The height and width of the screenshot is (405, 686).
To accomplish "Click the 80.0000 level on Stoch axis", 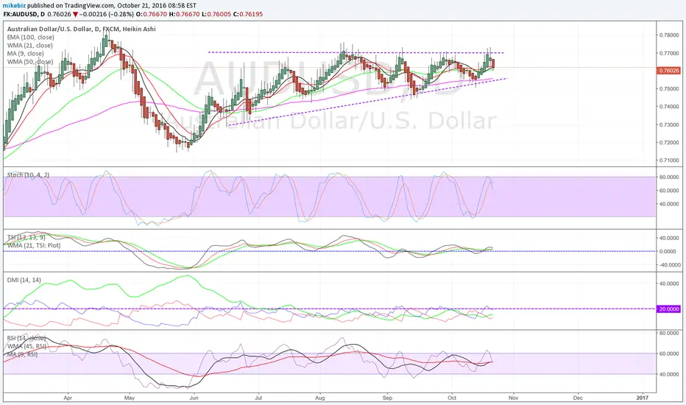I will (x=669, y=177).
